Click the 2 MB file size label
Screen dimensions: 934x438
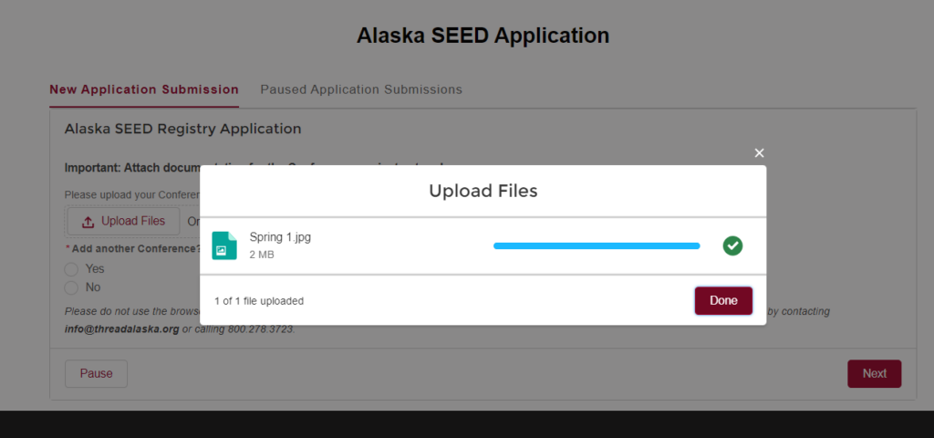point(262,255)
